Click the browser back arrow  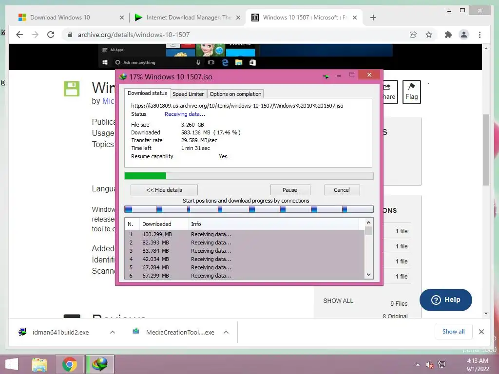tap(19, 35)
